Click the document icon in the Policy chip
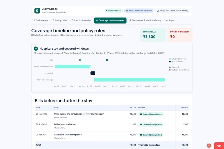 [158, 11]
